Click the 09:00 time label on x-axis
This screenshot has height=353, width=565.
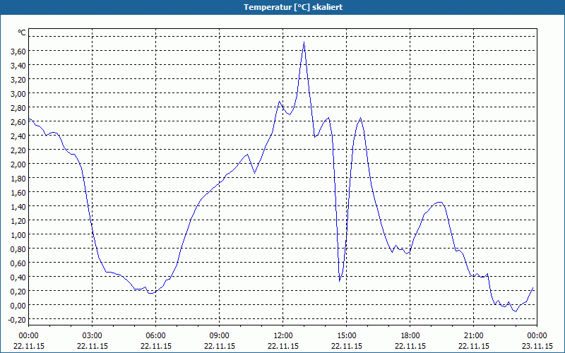pyautogui.click(x=220, y=336)
